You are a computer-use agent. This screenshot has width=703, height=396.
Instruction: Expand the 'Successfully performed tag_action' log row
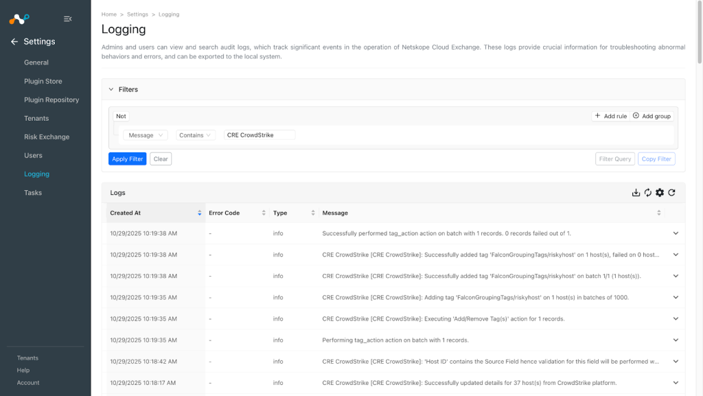coord(676,233)
